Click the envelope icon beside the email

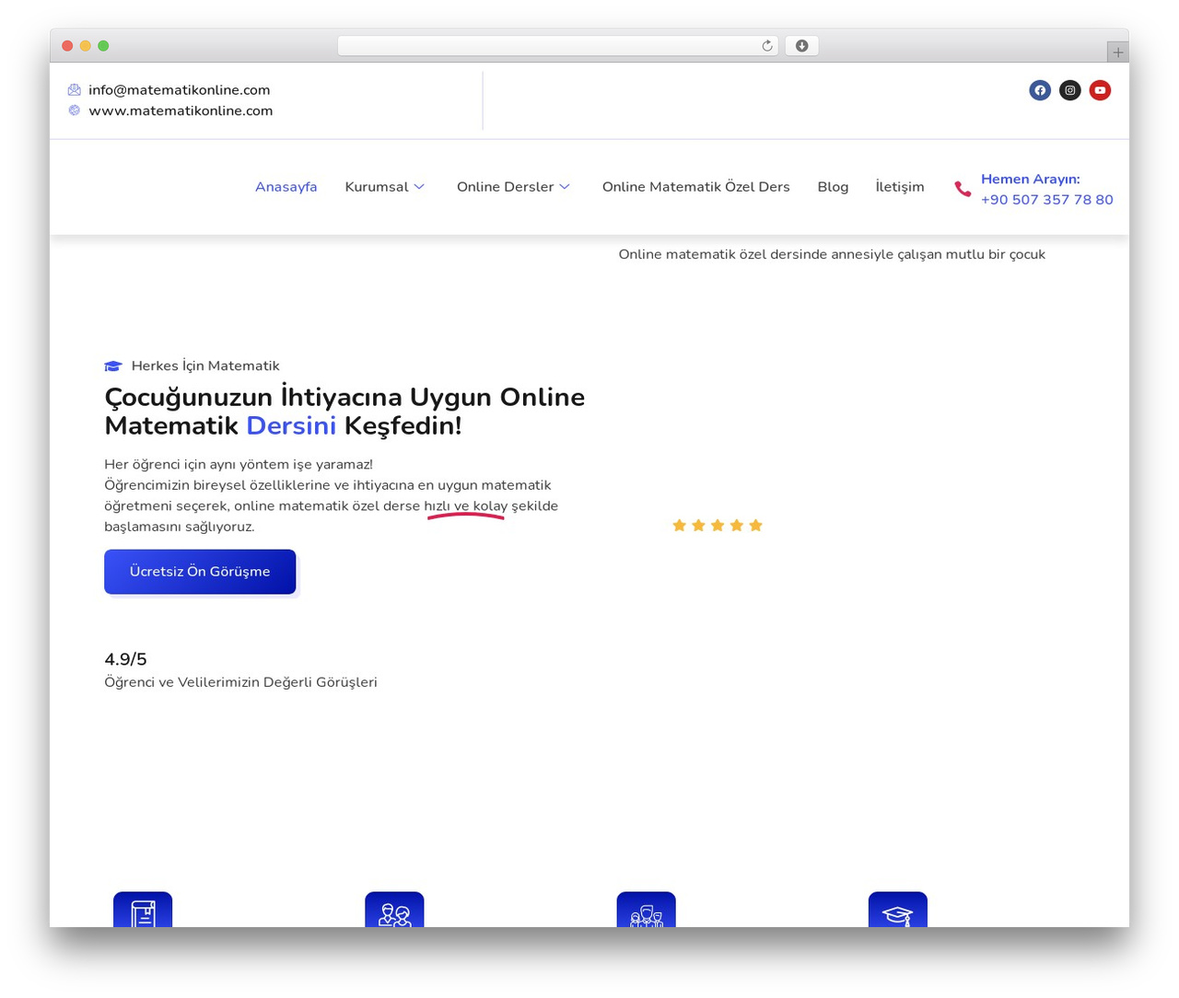(75, 90)
